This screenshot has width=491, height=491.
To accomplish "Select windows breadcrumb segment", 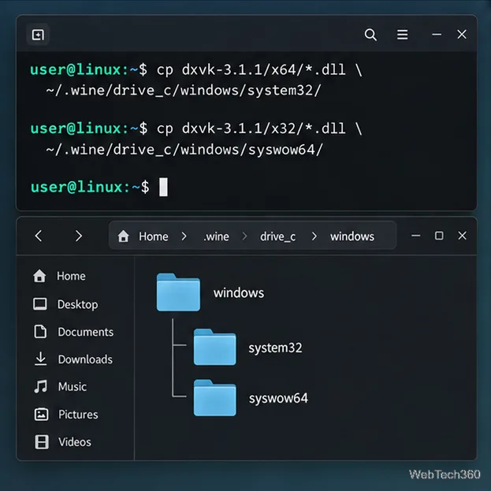I will 352,236.
